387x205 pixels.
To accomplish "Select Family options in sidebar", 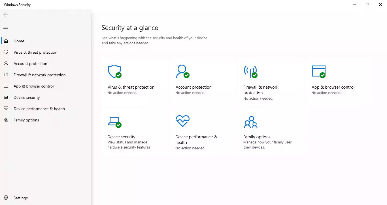I will pyautogui.click(x=45, y=120).
